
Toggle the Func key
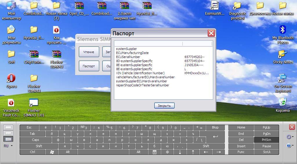click(x=241, y=152)
